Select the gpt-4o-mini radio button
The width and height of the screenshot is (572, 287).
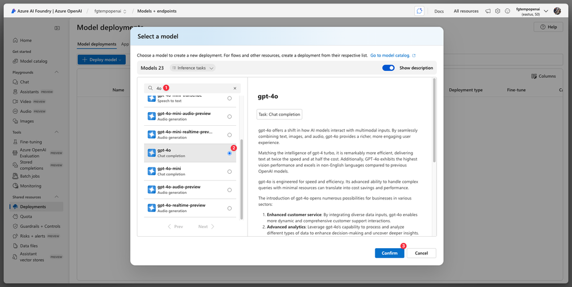pyautogui.click(x=229, y=172)
